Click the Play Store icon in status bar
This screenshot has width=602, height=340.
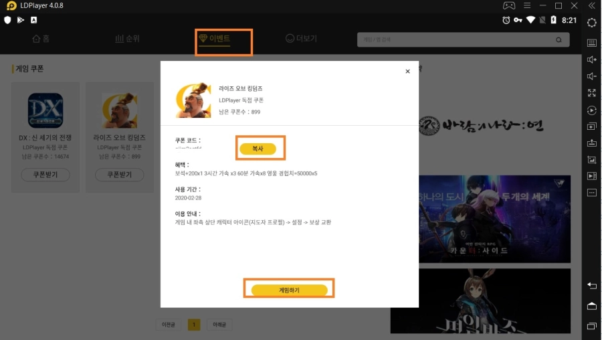tap(20, 20)
